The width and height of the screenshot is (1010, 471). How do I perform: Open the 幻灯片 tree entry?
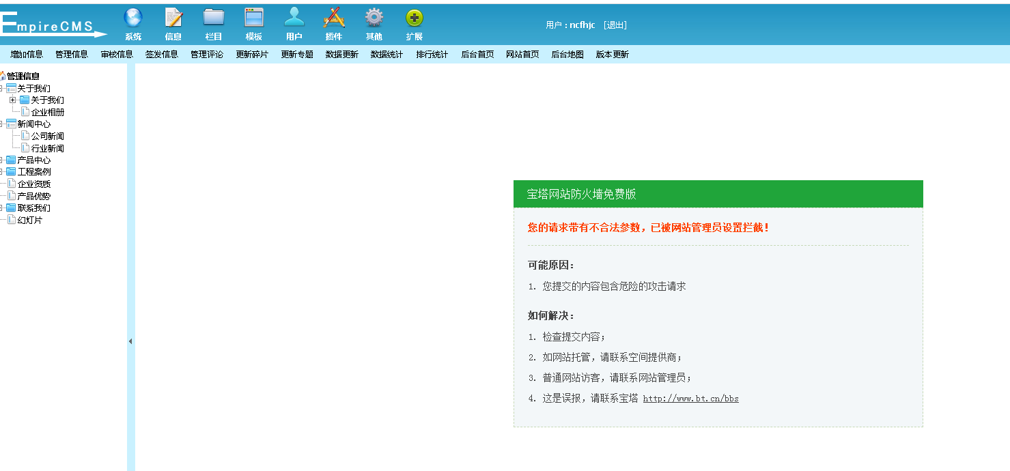(30, 220)
